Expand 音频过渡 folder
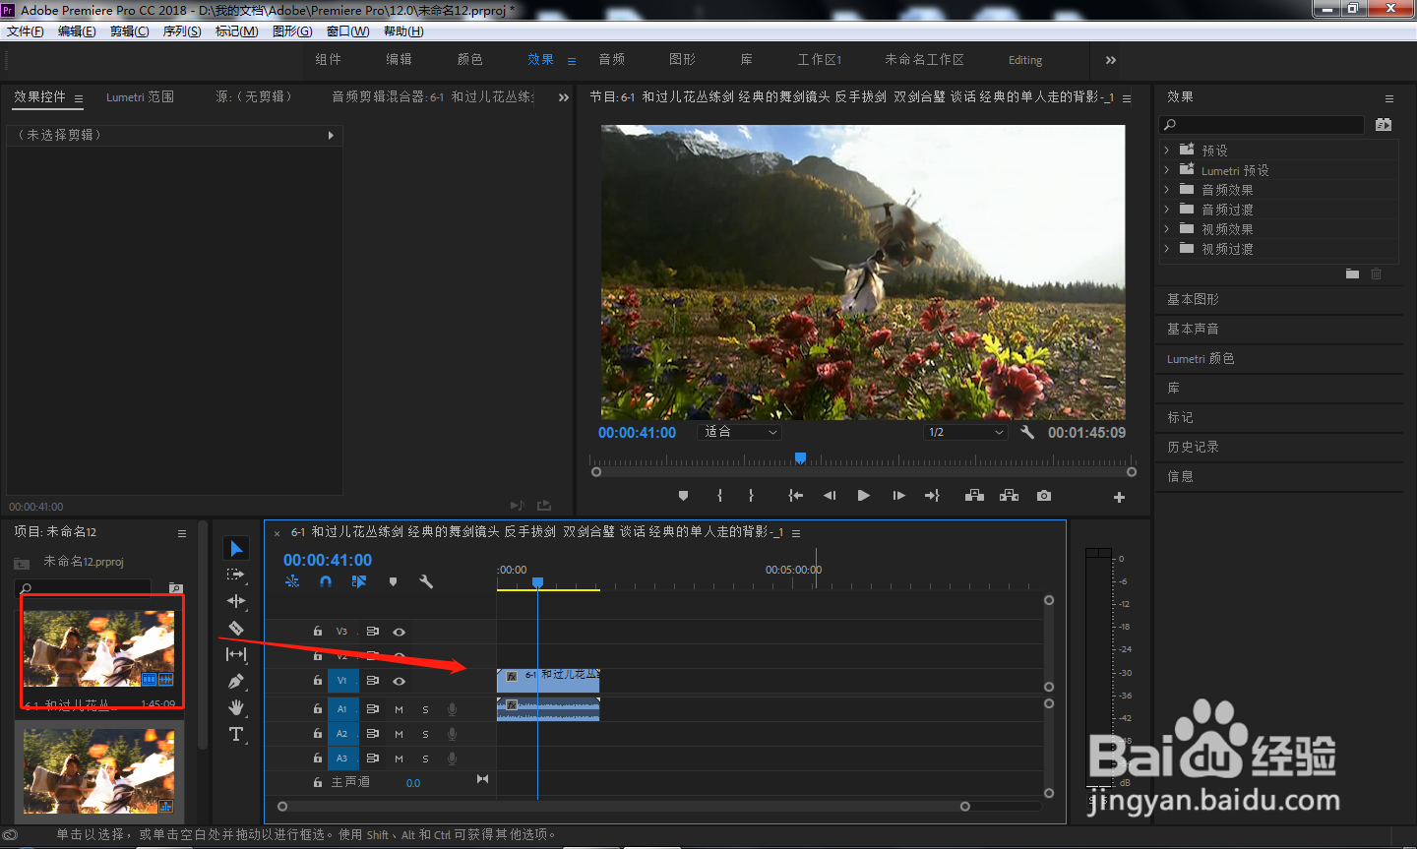 point(1167,210)
